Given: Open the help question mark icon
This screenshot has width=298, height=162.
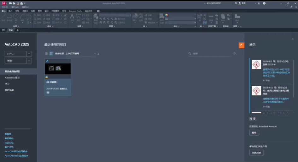Looking at the screenshot, I should coord(264,3).
